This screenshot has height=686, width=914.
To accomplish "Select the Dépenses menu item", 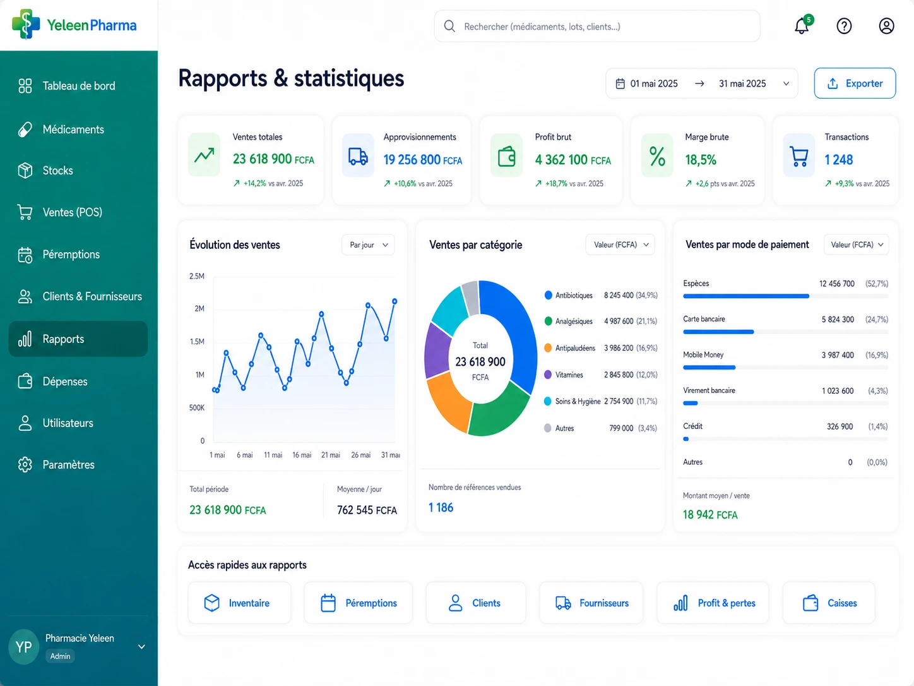I will pyautogui.click(x=78, y=382).
